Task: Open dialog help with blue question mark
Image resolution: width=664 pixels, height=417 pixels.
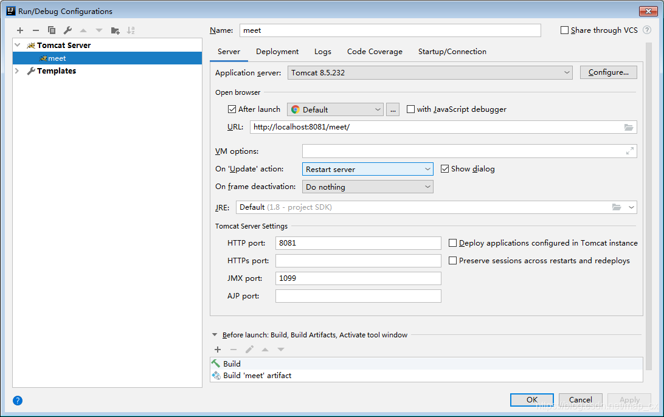Action: 18,401
